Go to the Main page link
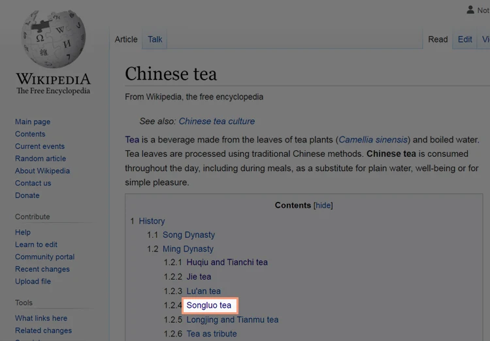The height and width of the screenshot is (341, 490). (33, 122)
